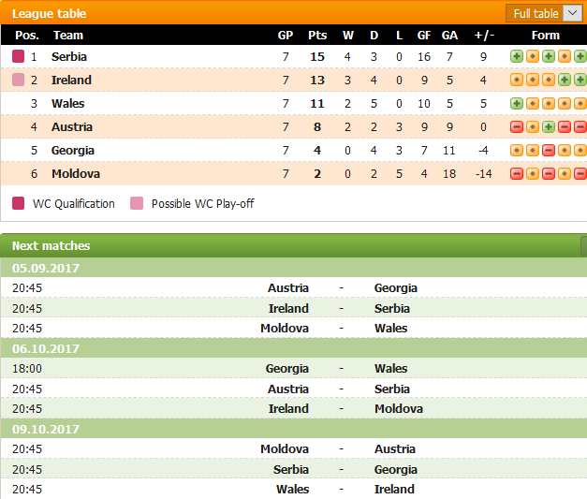Click Ireland's first orange draw form icon
Image resolution: width=587 pixels, height=499 pixels.
click(x=517, y=80)
